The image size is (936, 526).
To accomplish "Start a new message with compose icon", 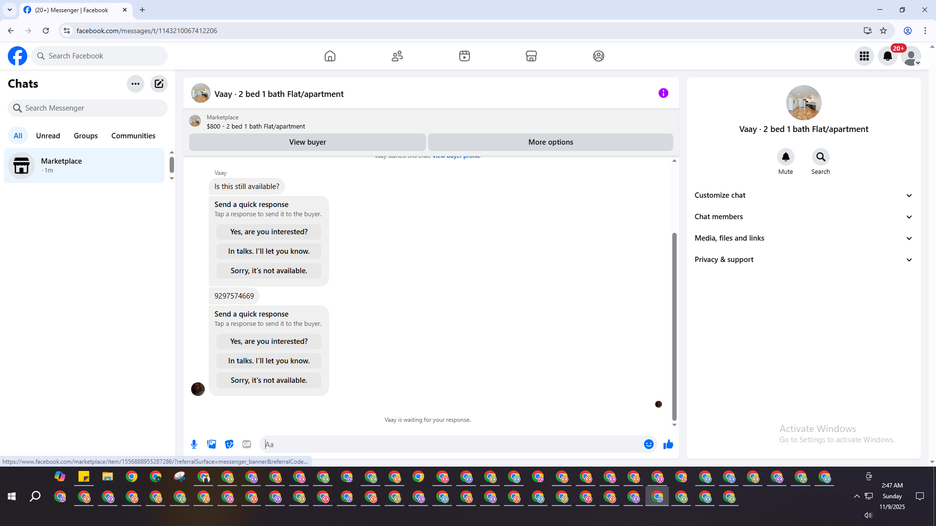I will (x=159, y=84).
